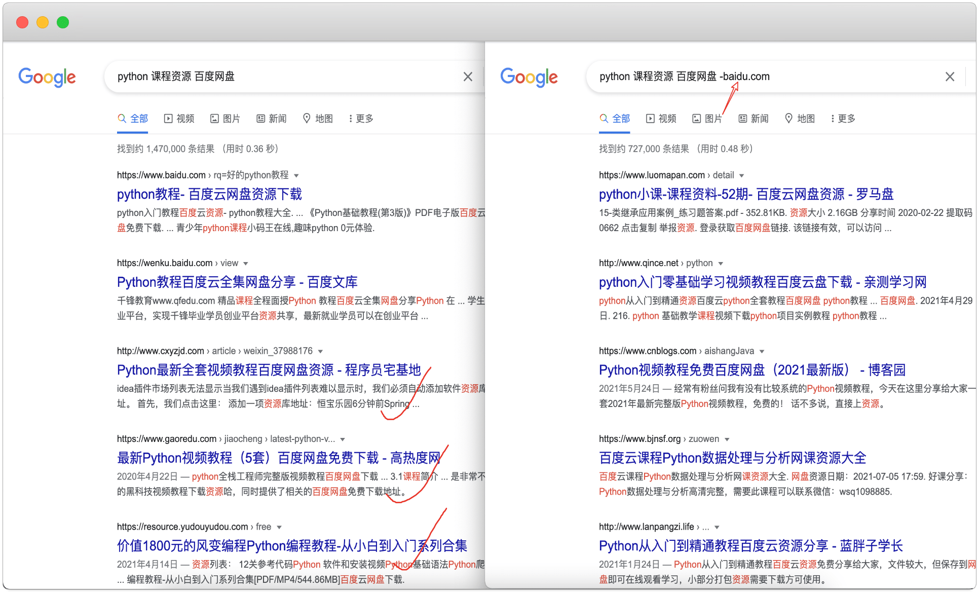Click the URL text https://www.cnblogs.com
This screenshot has width=979, height=592.
click(x=648, y=351)
